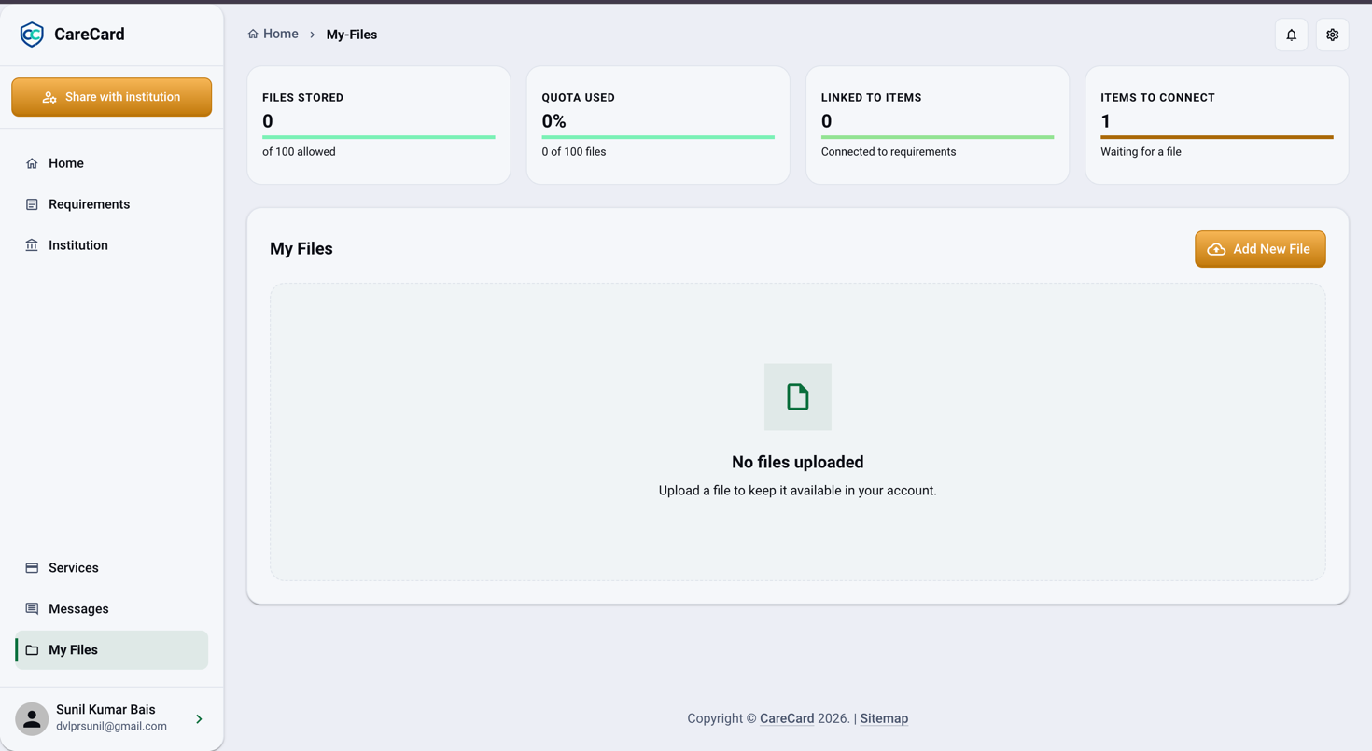This screenshot has width=1372, height=751.
Task: Click the 'Upload a file to keep it available' text
Action: click(x=798, y=491)
